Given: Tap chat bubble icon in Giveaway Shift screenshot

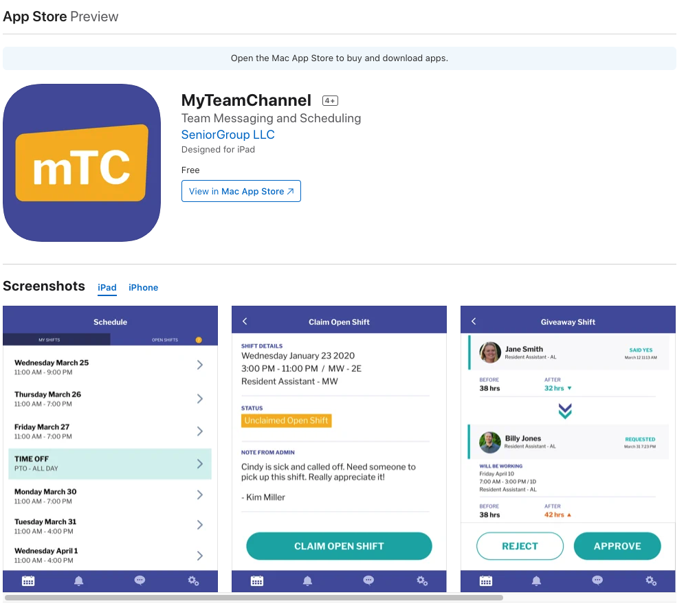Looking at the screenshot, I should point(597,581).
